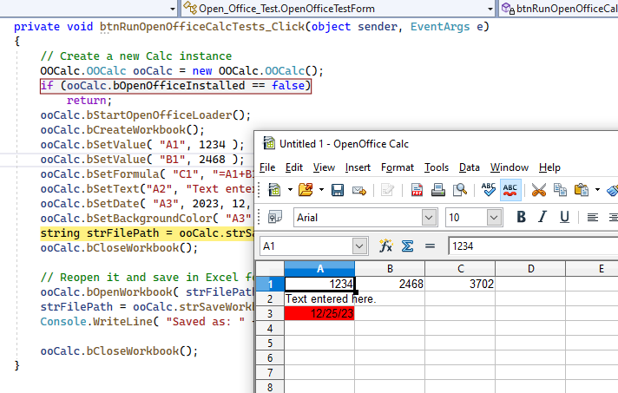Select row 3 header

click(270, 313)
